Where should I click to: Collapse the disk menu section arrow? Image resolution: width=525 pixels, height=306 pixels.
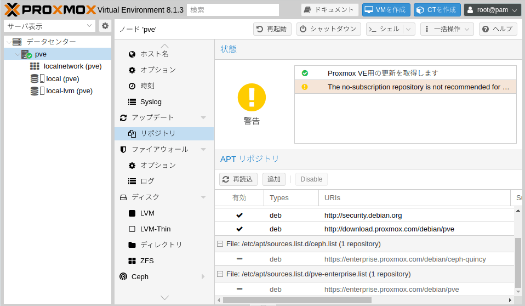pos(203,197)
